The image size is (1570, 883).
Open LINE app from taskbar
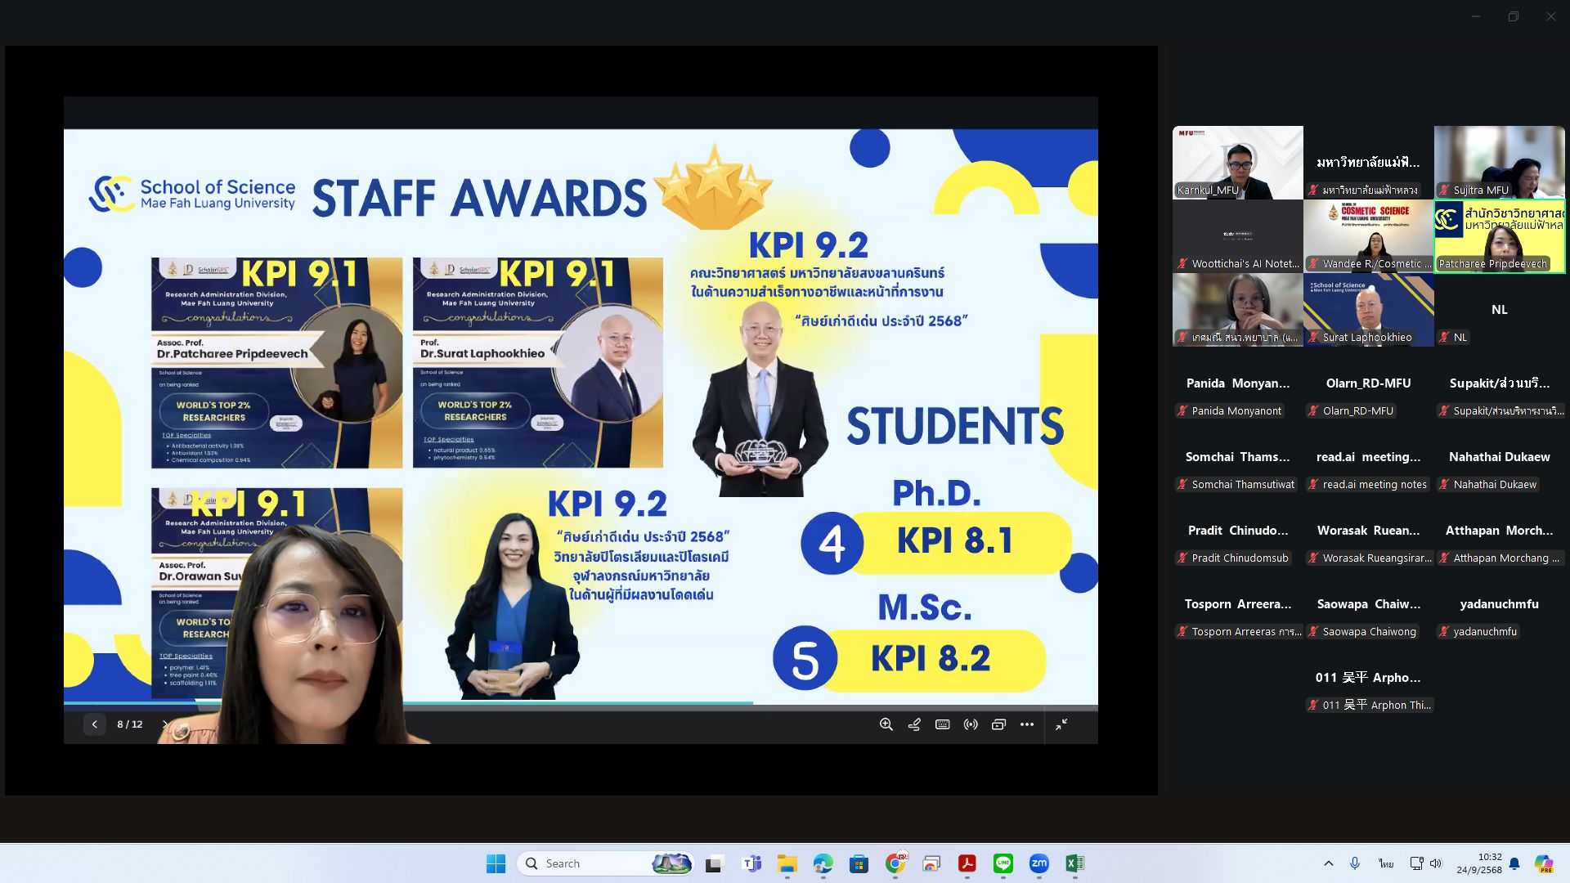click(x=1003, y=863)
